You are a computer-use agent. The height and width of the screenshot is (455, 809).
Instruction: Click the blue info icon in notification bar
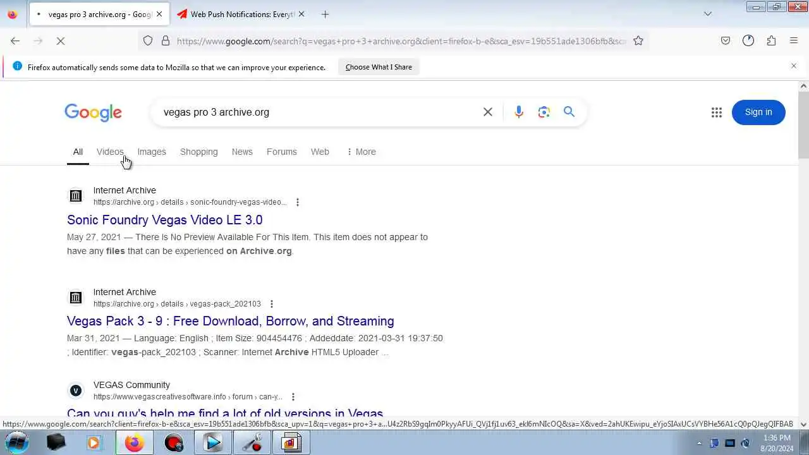tap(17, 66)
